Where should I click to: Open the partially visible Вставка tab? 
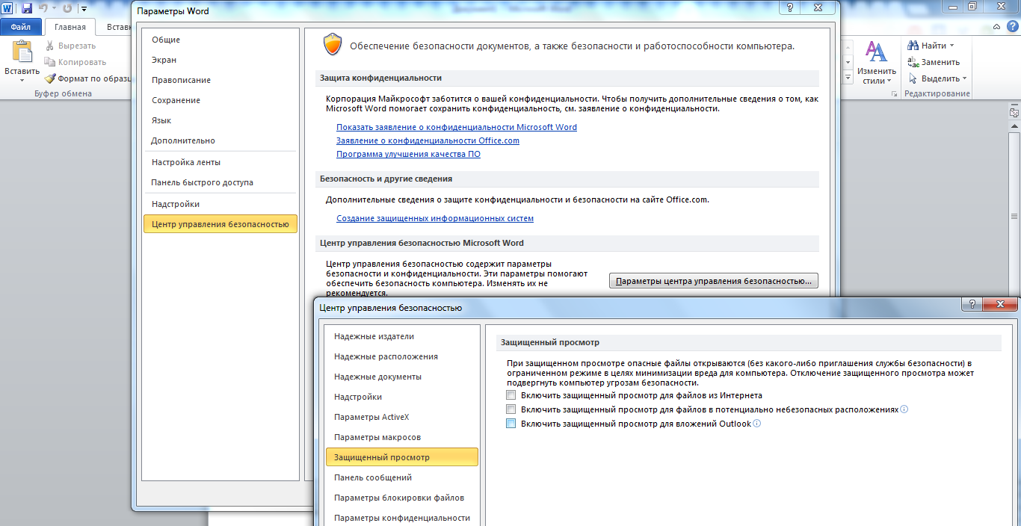click(x=117, y=27)
